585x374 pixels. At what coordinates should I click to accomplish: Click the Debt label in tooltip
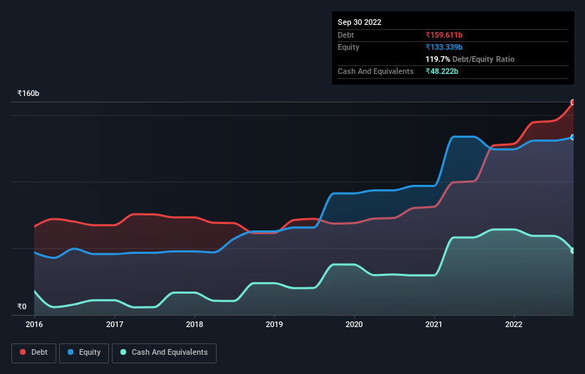coord(346,35)
